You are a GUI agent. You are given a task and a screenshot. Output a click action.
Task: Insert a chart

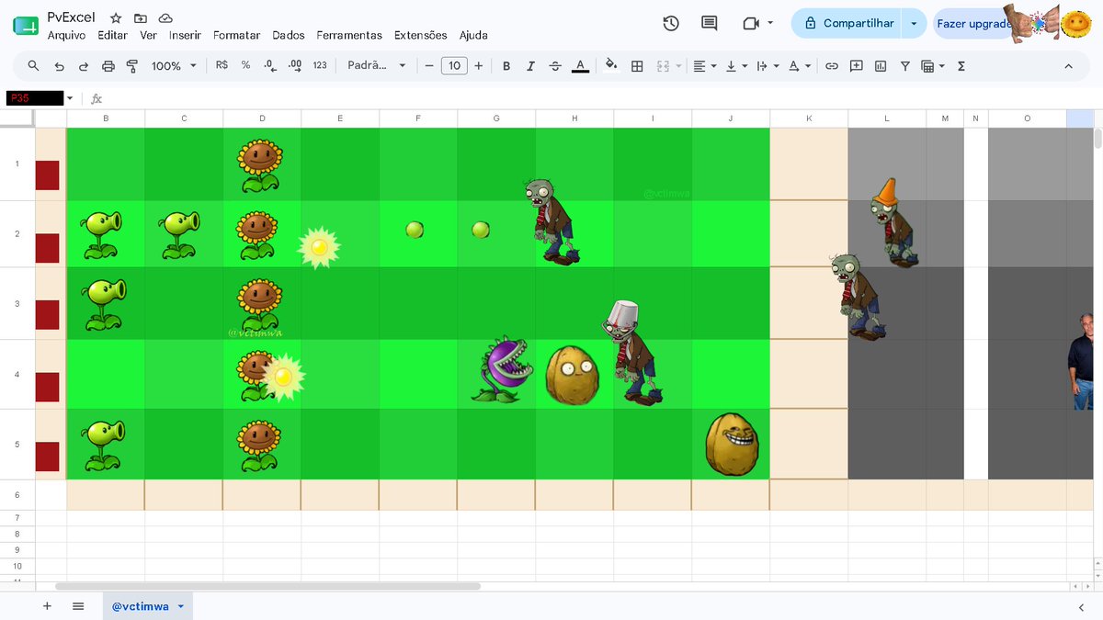(881, 66)
